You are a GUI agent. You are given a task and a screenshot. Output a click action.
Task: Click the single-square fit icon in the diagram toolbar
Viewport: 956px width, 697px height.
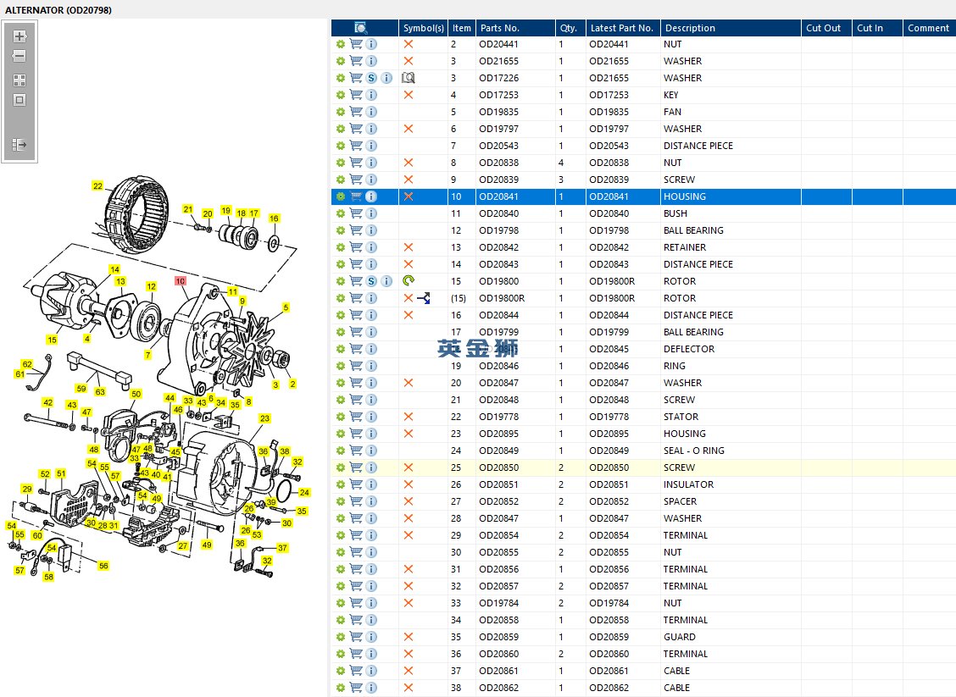pos(19,100)
